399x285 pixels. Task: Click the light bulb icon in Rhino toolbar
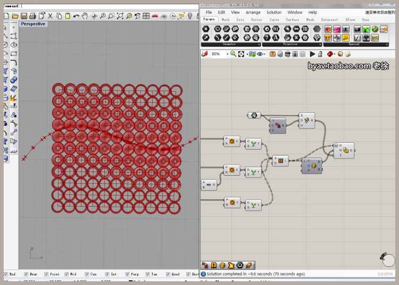(189, 16)
